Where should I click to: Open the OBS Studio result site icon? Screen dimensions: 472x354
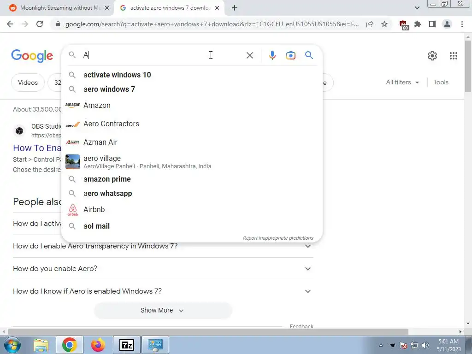[x=19, y=130]
